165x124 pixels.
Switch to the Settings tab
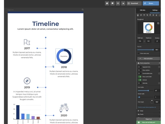point(155,10)
